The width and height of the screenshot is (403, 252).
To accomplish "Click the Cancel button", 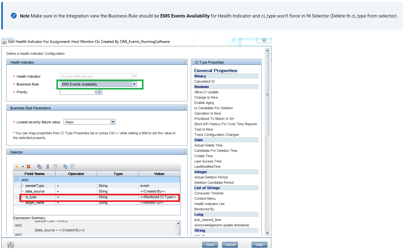I will (230, 244).
